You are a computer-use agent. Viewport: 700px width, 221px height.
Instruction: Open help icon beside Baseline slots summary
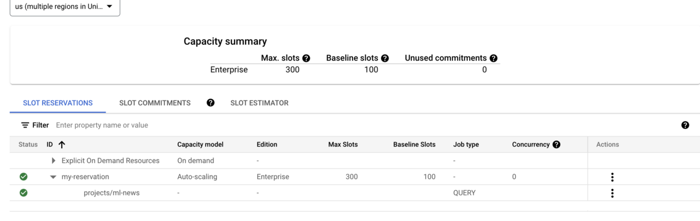pos(385,58)
